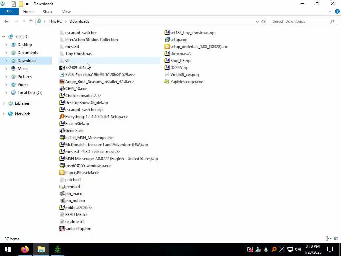This screenshot has width=341, height=256.
Task: Click the Search Downloads field
Action: [x=303, y=21]
